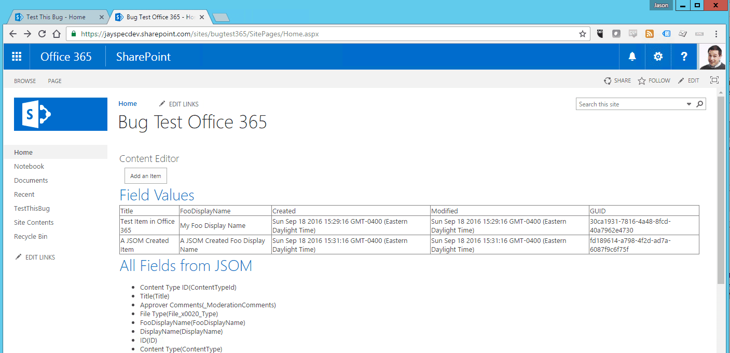Bookmark this page with the star icon
730x353 pixels.
pyautogui.click(x=583, y=34)
